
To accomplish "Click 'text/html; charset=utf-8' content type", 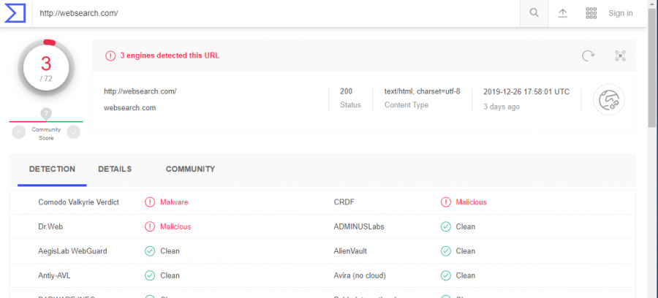I will [422, 91].
